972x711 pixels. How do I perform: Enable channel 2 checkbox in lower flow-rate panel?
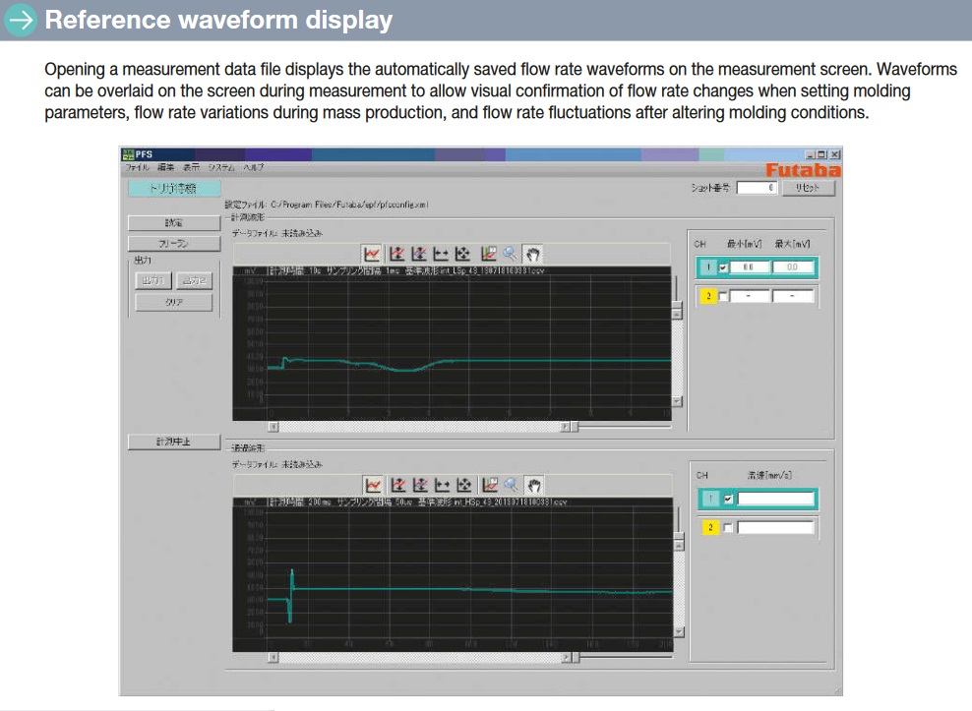(x=728, y=528)
